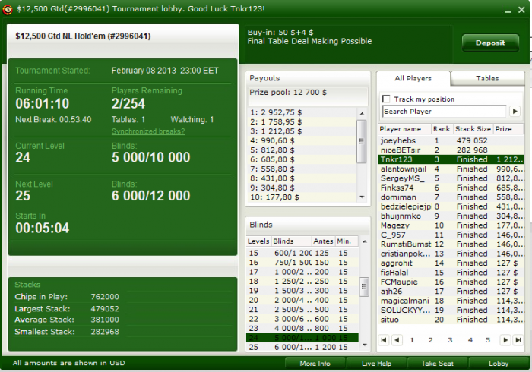Select blind level 15 row
The height and width of the screenshot is (372, 532).
[302, 253]
